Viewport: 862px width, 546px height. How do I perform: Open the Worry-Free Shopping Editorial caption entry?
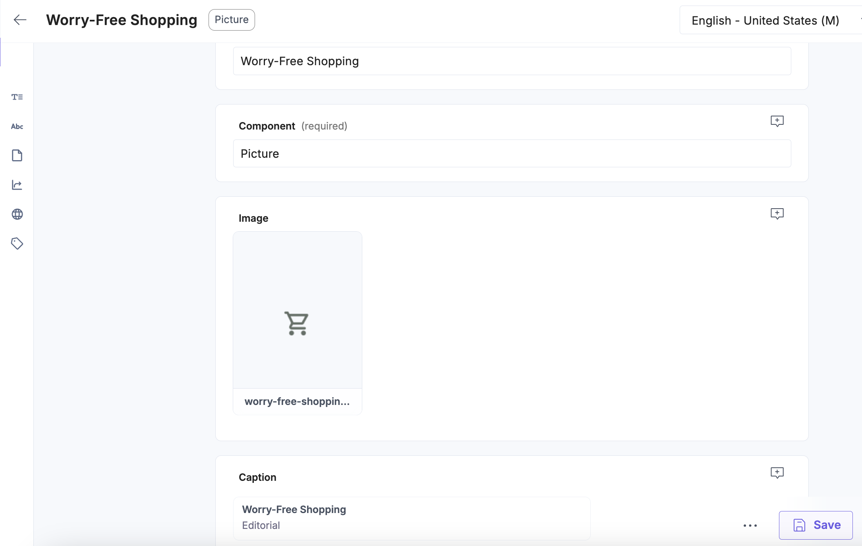pyautogui.click(x=412, y=518)
